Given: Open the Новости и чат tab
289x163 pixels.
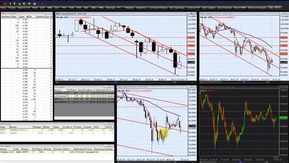Looking at the screenshot, I should [24, 8].
